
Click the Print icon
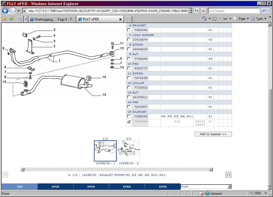(225, 19)
